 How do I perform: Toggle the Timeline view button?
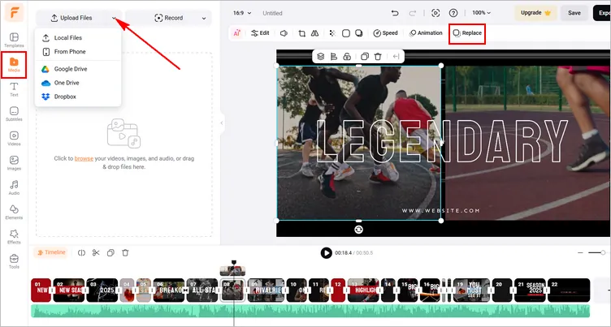(51, 252)
